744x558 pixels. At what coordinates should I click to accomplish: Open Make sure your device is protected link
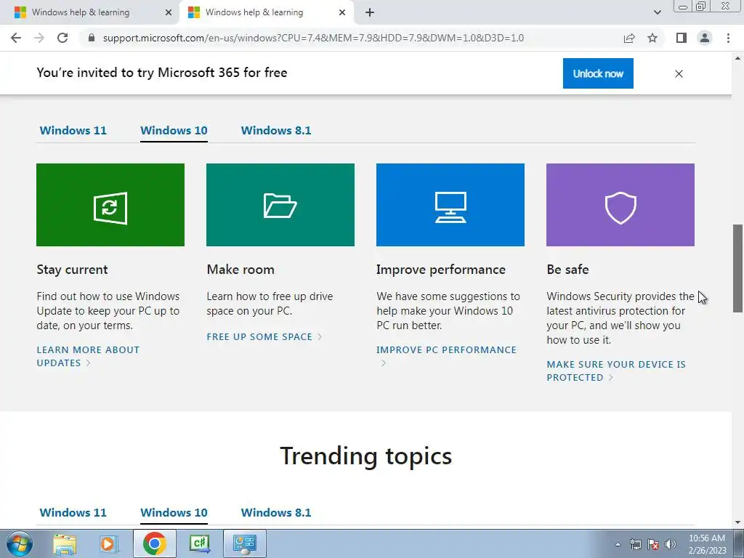click(x=616, y=371)
